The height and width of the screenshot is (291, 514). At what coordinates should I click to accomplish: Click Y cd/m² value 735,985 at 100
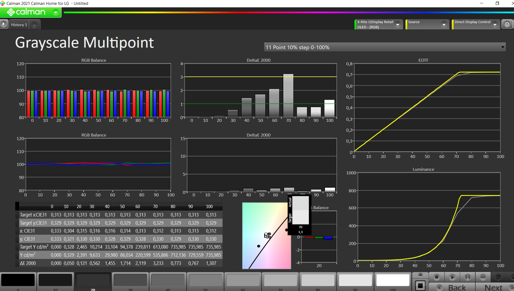[213, 255]
